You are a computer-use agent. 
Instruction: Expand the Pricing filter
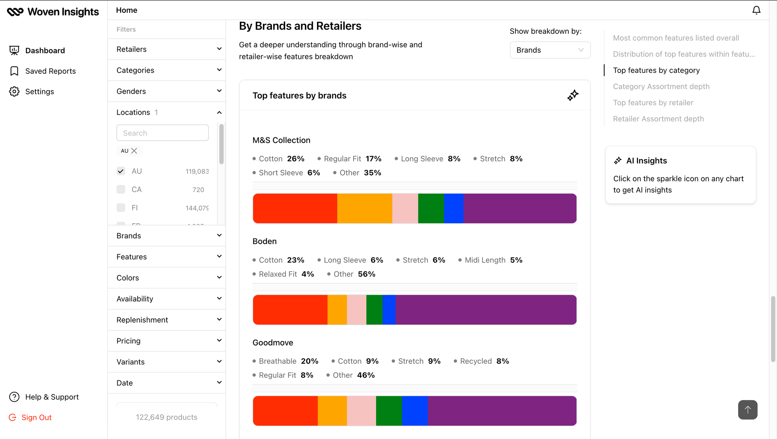pyautogui.click(x=167, y=340)
